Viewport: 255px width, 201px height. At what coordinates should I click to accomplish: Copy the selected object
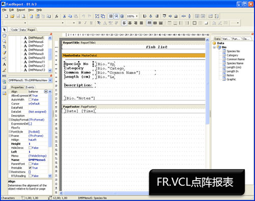(x=70, y=16)
